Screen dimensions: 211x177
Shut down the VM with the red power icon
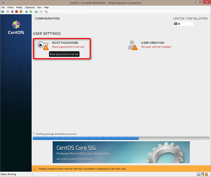(17, 12)
